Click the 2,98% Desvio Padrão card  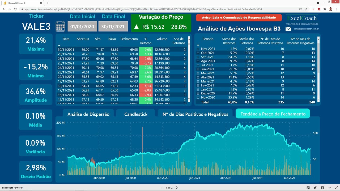click(36, 171)
